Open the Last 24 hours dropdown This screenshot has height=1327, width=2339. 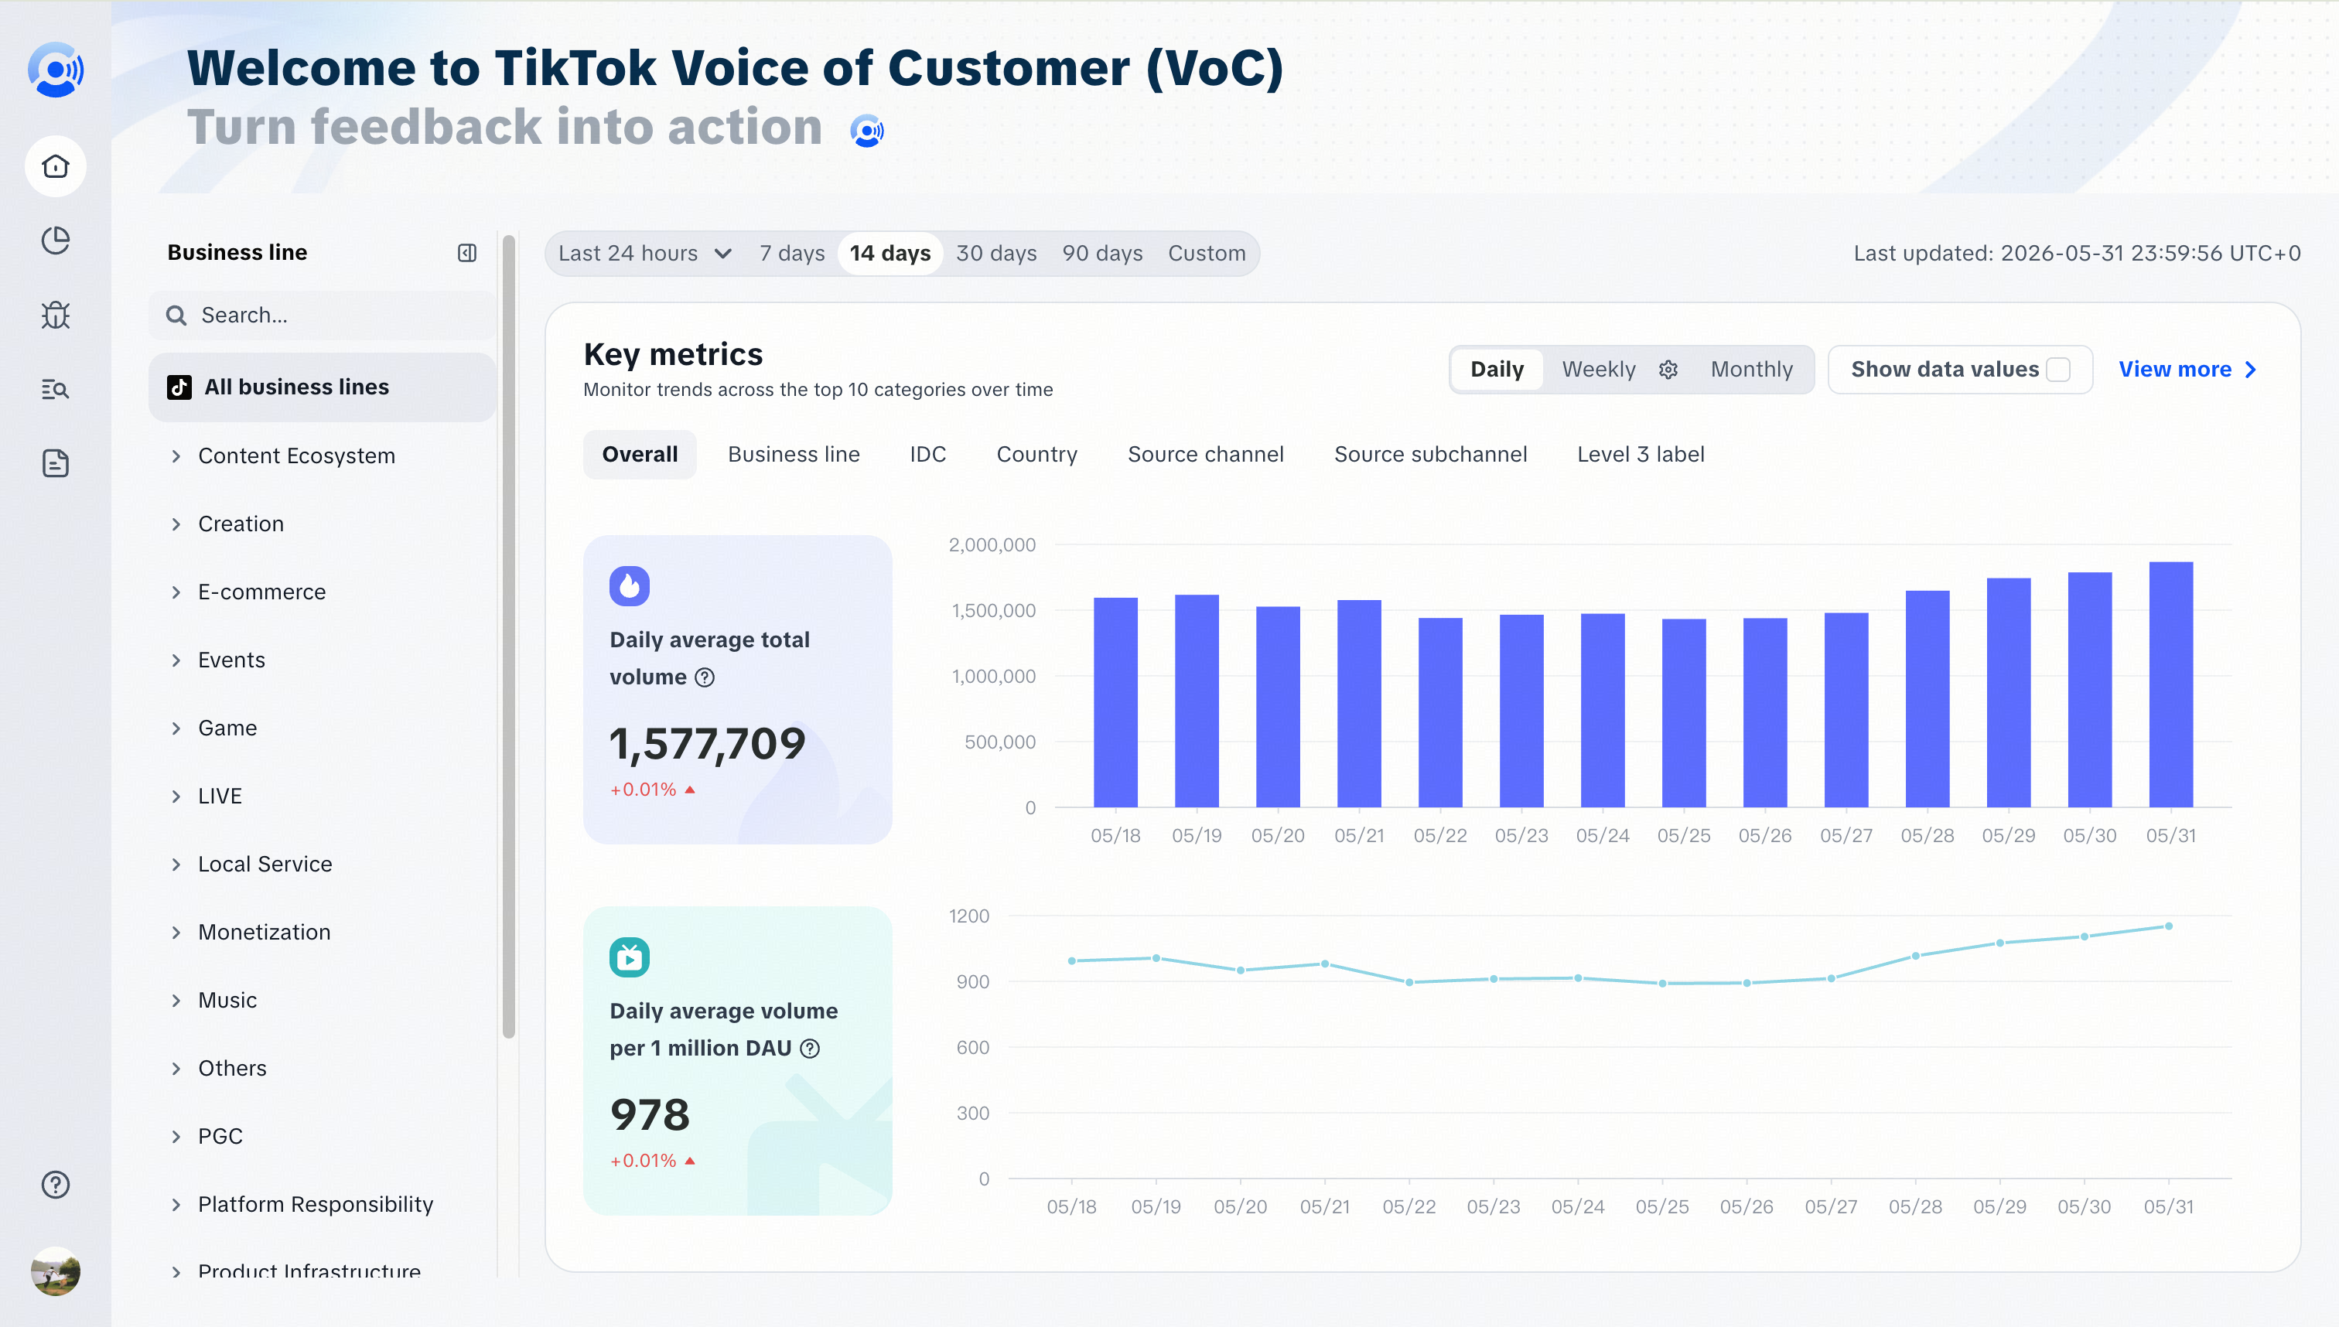coord(644,254)
